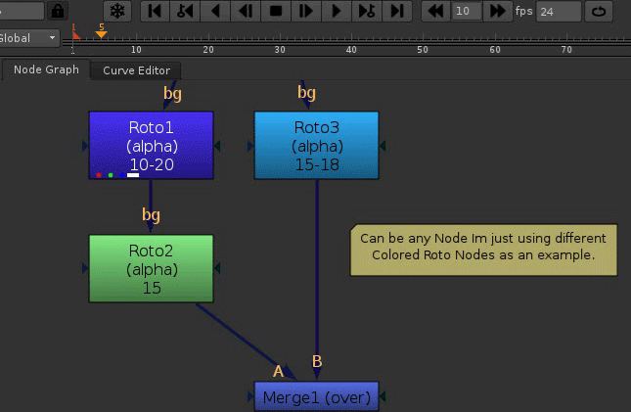Open the Global dropdown
The image size is (631, 412).
click(x=29, y=38)
